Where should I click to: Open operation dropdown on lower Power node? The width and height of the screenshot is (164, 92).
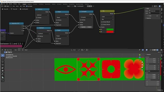(62, 36)
